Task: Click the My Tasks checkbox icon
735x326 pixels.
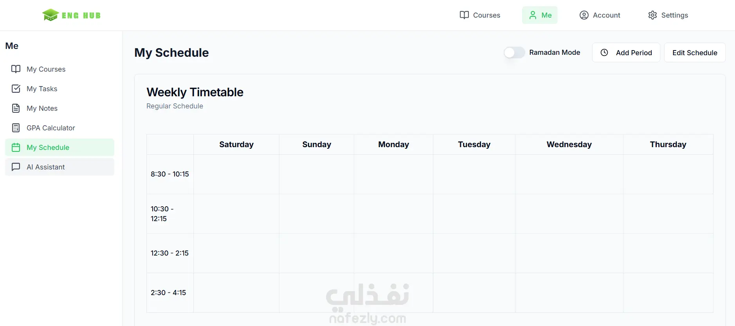Action: click(16, 88)
